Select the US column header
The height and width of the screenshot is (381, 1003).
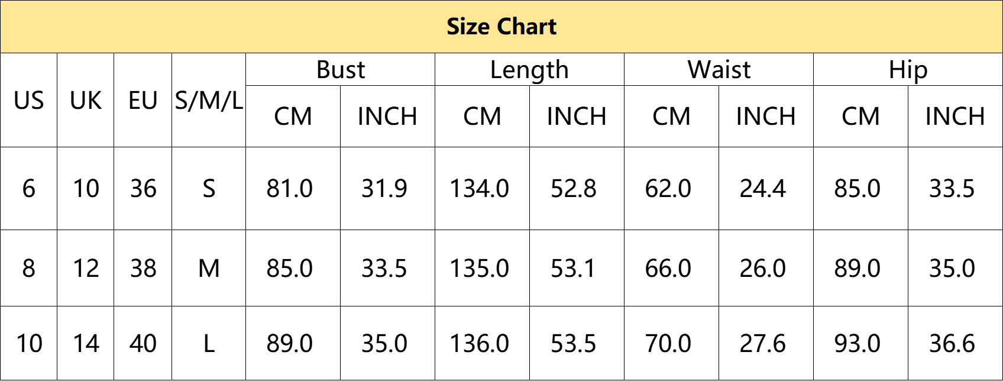coord(29,100)
